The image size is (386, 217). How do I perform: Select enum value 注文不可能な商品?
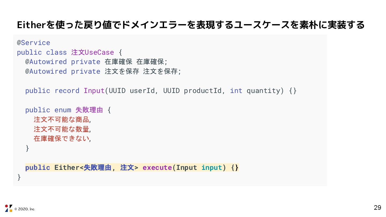coord(61,119)
